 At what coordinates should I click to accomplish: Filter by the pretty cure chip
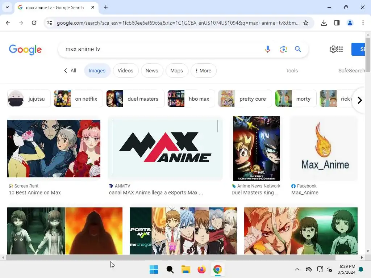245,99
